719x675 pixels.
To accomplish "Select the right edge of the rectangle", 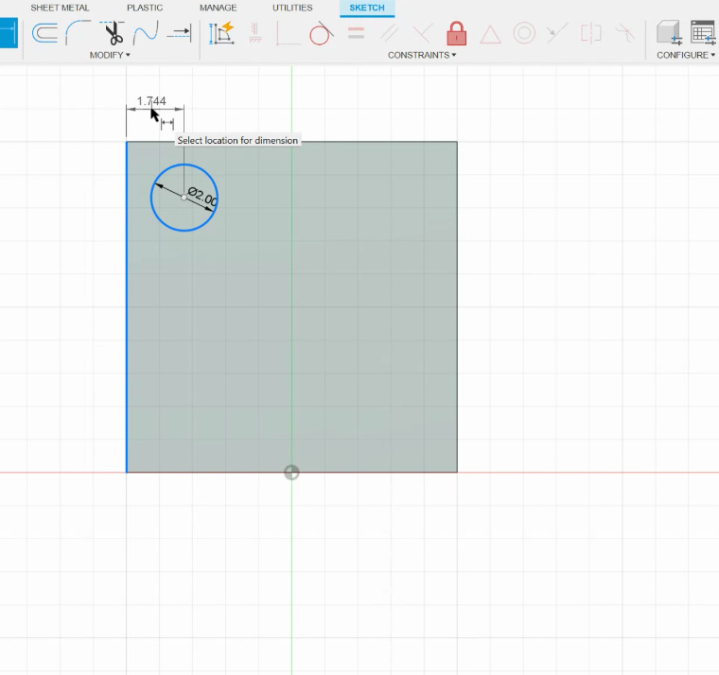I will point(457,306).
